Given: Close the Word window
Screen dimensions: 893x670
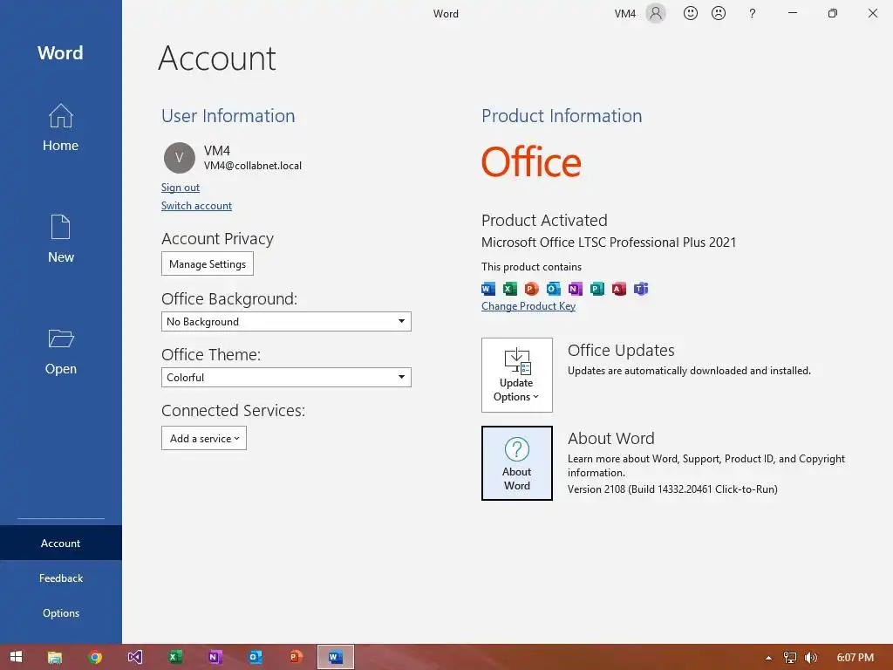Looking at the screenshot, I should coord(872,13).
